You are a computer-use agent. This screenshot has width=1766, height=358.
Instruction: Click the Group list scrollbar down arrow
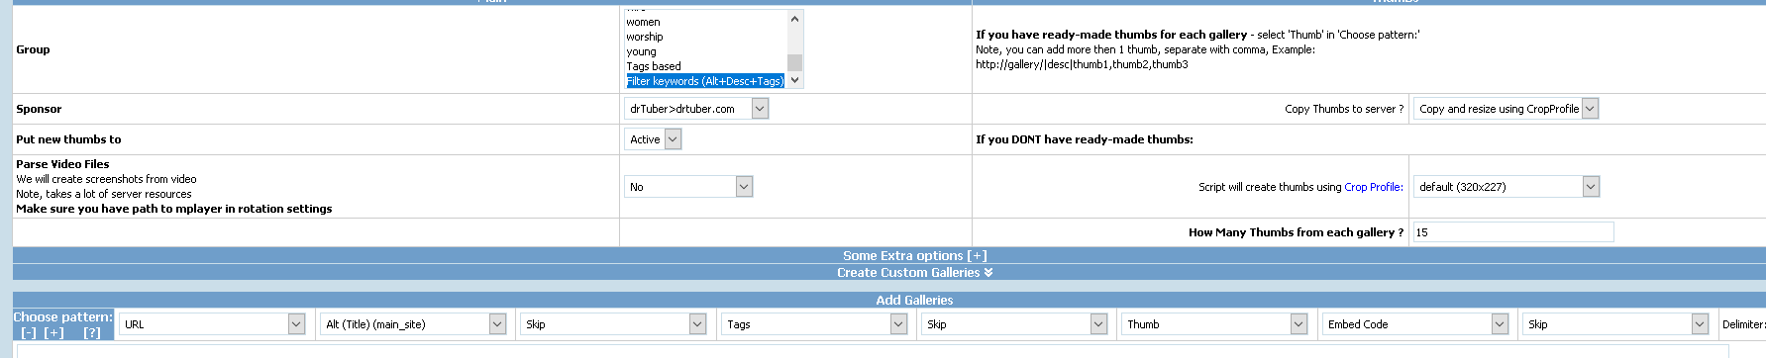(x=794, y=80)
